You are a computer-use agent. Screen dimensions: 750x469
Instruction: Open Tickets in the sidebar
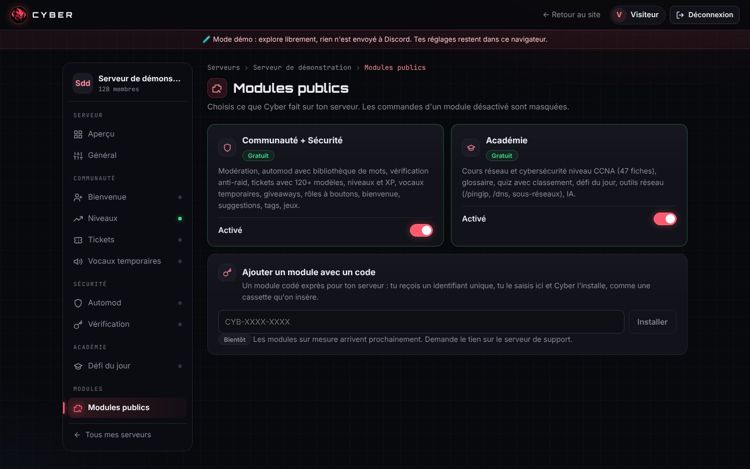[x=128, y=240]
